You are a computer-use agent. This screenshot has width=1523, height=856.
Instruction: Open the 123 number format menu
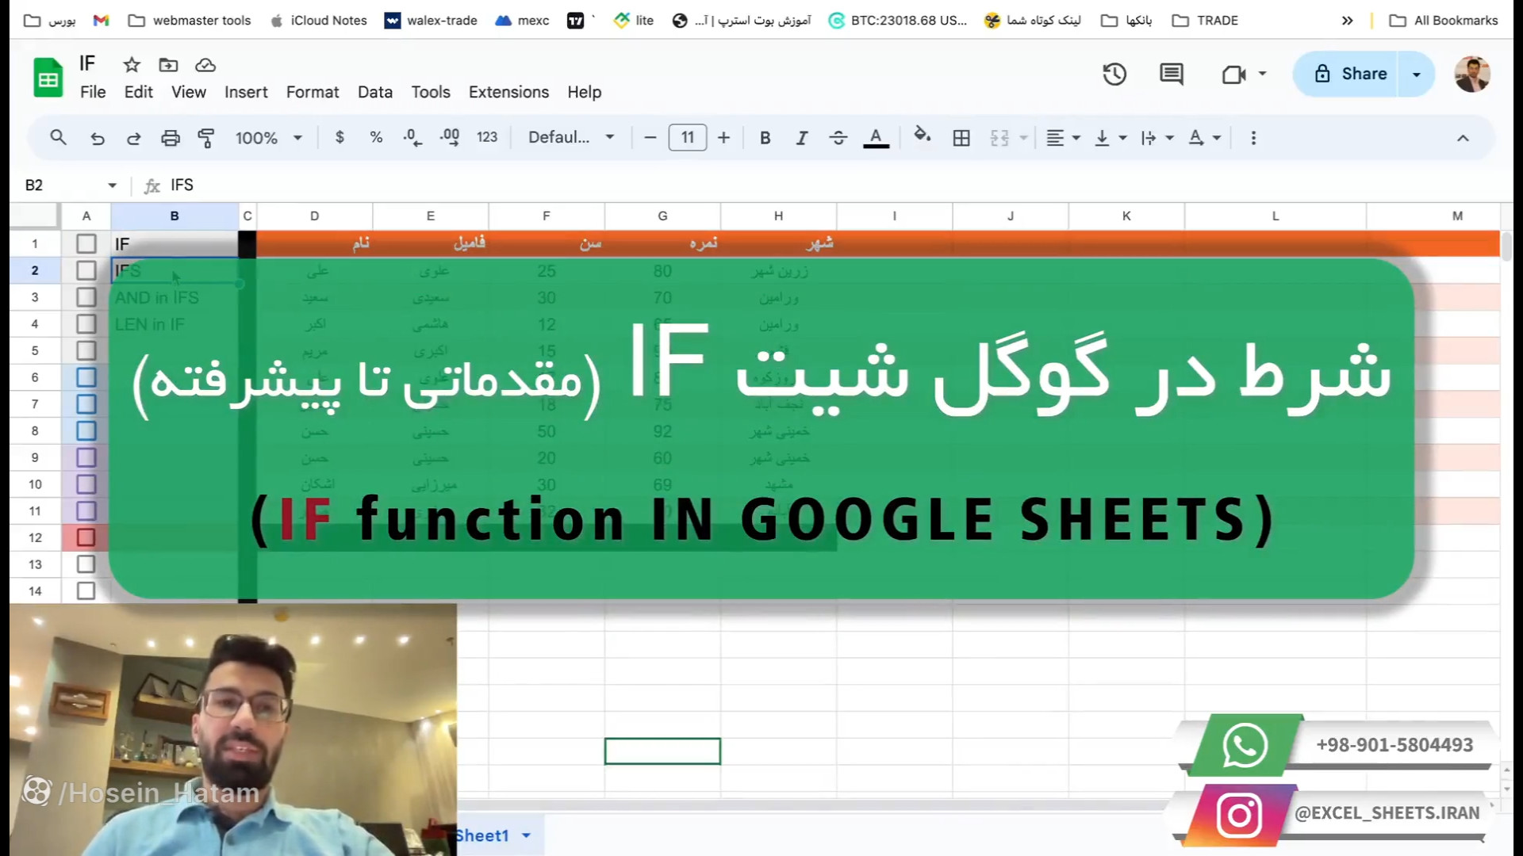[486, 137]
